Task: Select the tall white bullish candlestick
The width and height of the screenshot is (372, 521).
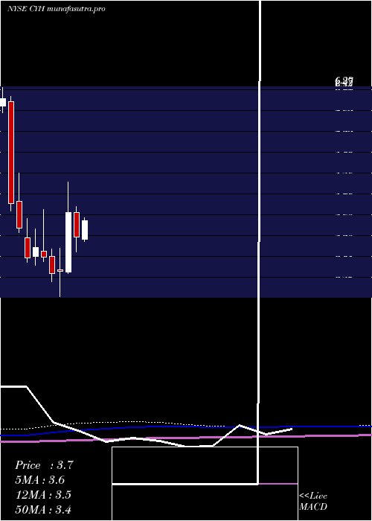Action: [x=68, y=242]
